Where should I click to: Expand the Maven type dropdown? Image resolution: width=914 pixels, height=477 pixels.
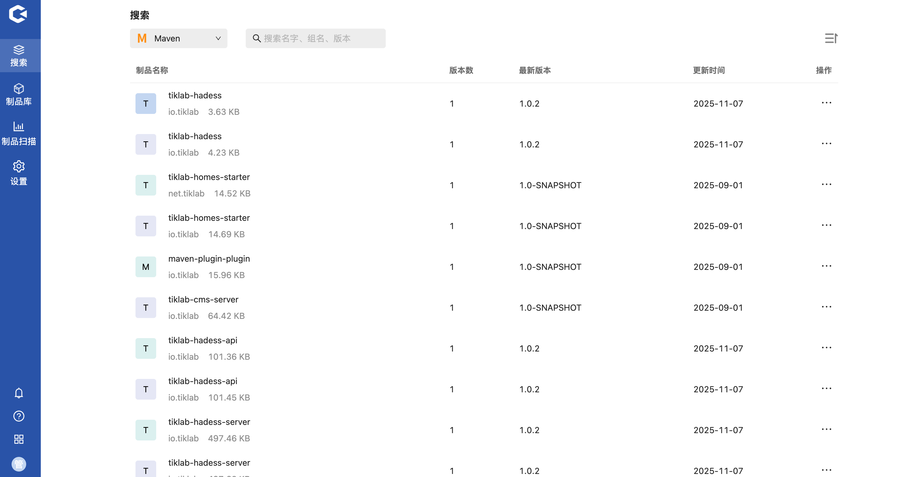178,38
